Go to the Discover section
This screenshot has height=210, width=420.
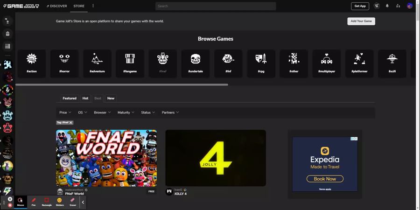56,6
